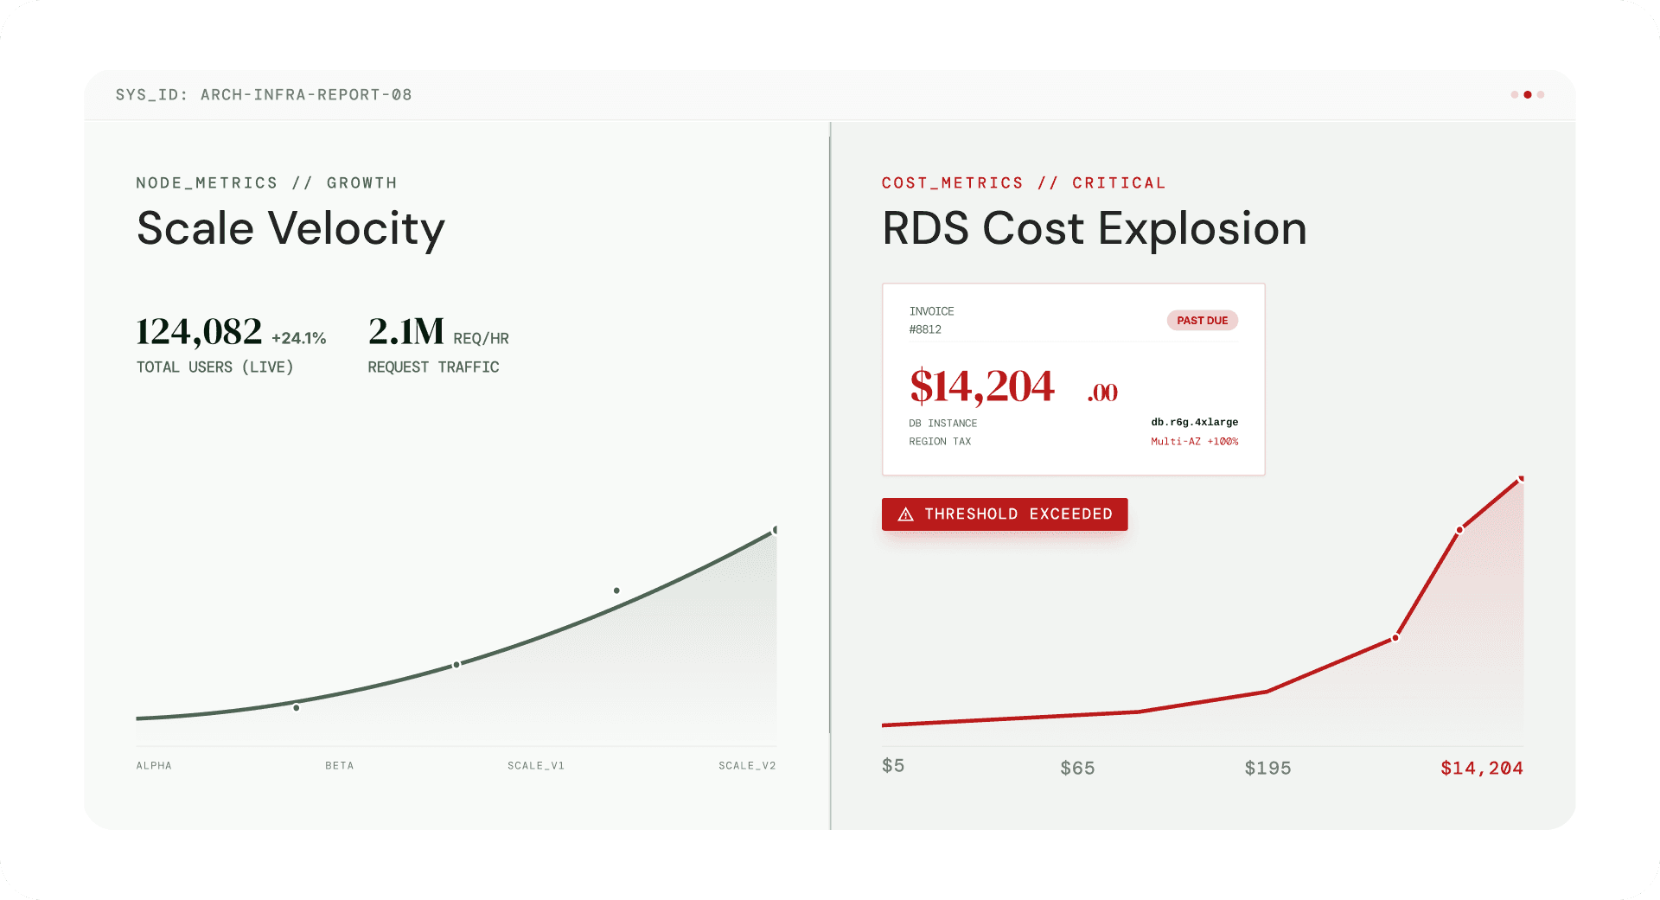Click the Threshold Exceeded alert button

point(1005,514)
